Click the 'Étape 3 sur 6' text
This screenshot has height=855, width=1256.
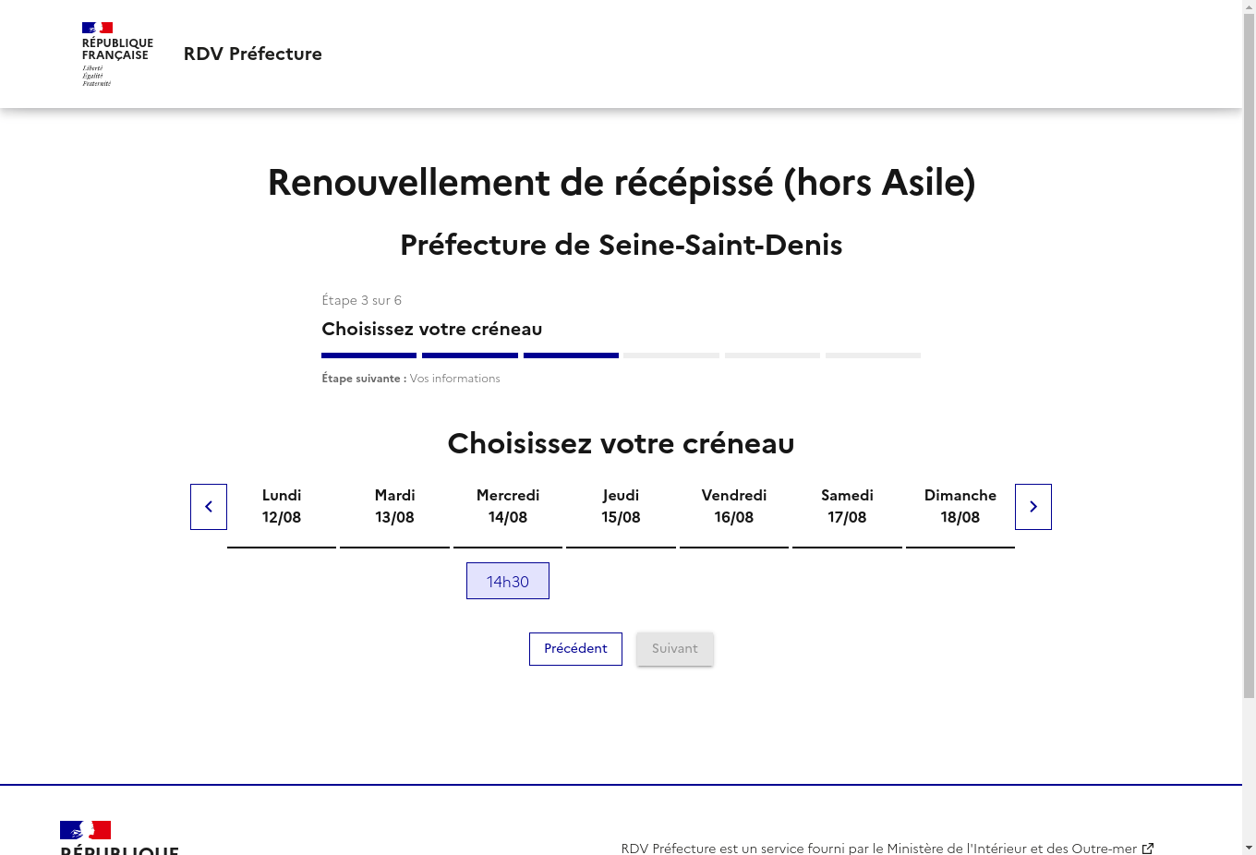coord(361,300)
